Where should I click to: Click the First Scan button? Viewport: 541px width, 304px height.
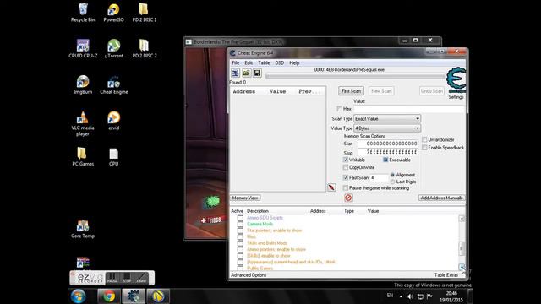tap(351, 91)
